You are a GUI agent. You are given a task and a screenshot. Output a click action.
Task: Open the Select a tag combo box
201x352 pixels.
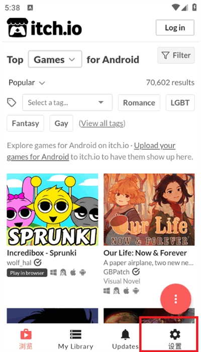point(67,102)
